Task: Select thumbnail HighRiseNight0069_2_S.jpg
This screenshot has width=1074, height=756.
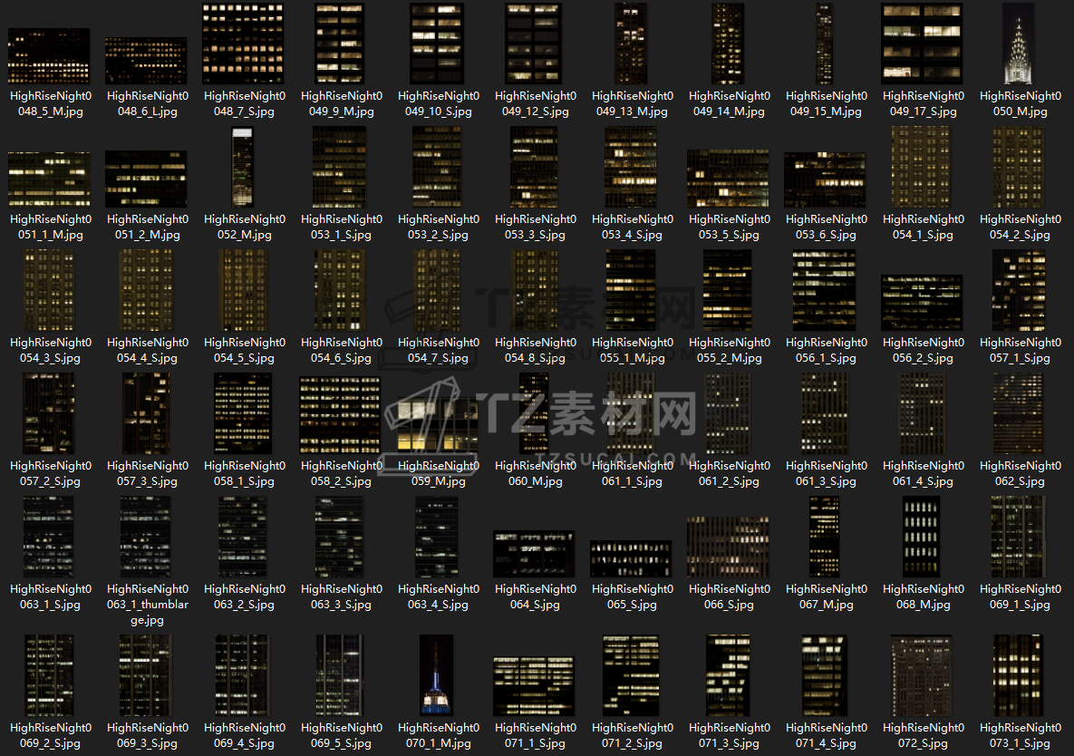Action: click(49, 674)
